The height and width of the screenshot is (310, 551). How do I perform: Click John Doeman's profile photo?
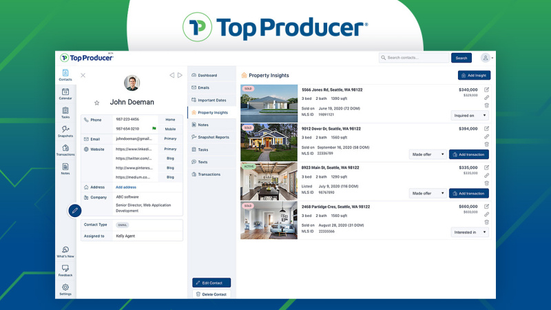(132, 83)
